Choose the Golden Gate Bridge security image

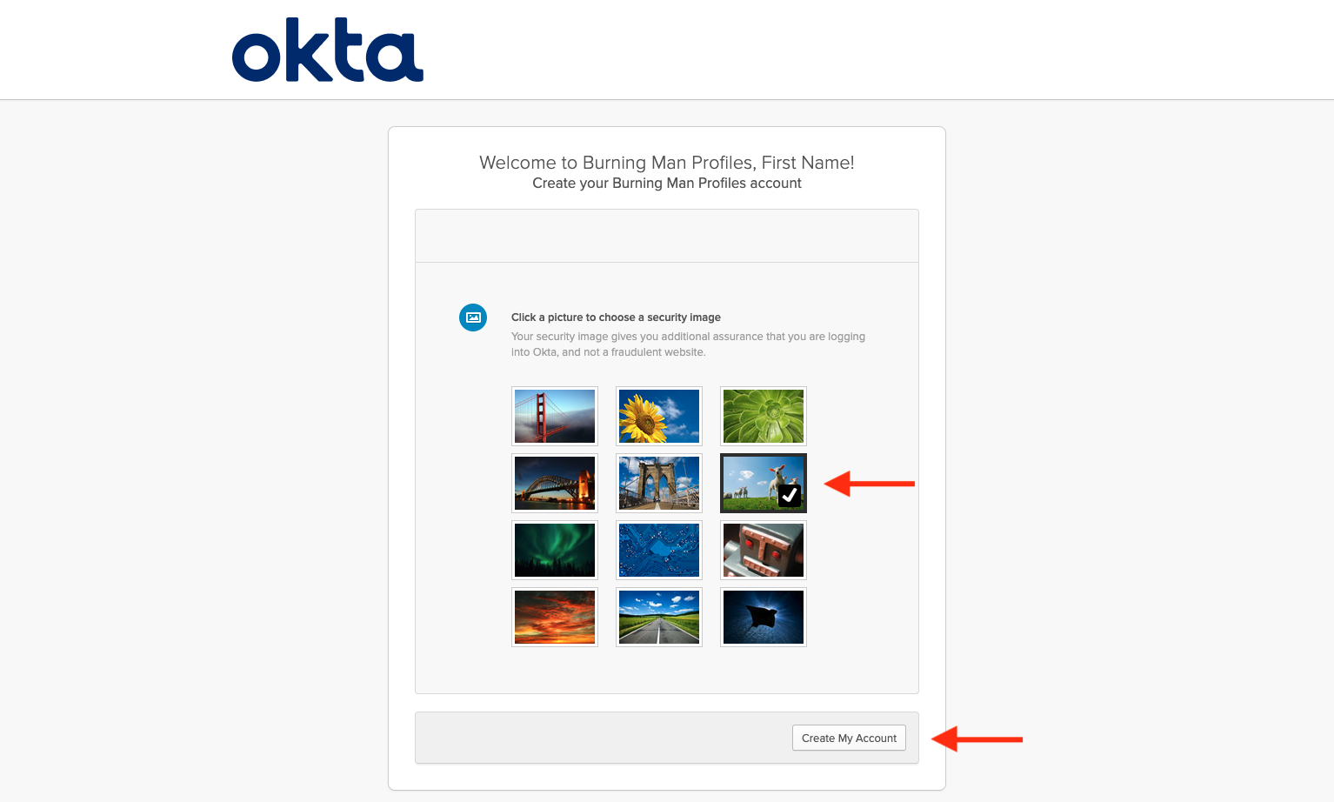[x=555, y=416]
